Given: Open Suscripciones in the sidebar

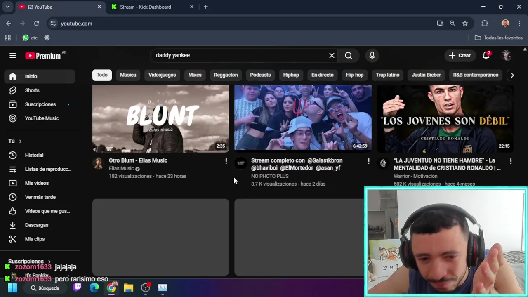Looking at the screenshot, I should click(40, 104).
